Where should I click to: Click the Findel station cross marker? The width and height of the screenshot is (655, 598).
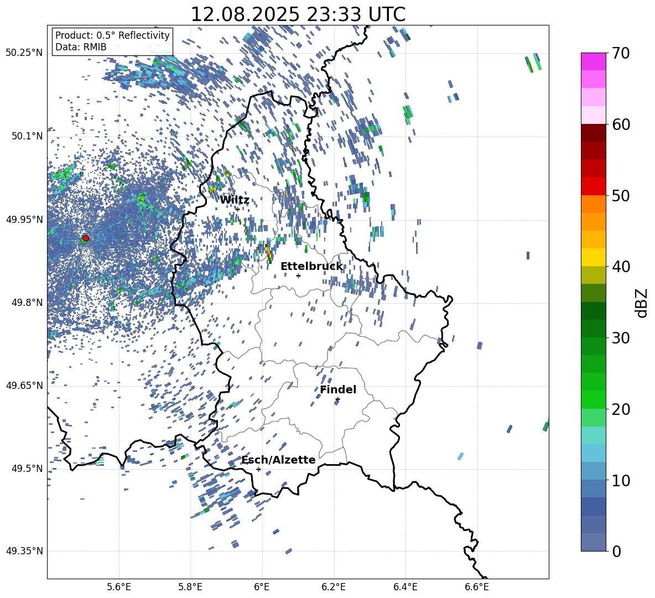[x=337, y=399]
